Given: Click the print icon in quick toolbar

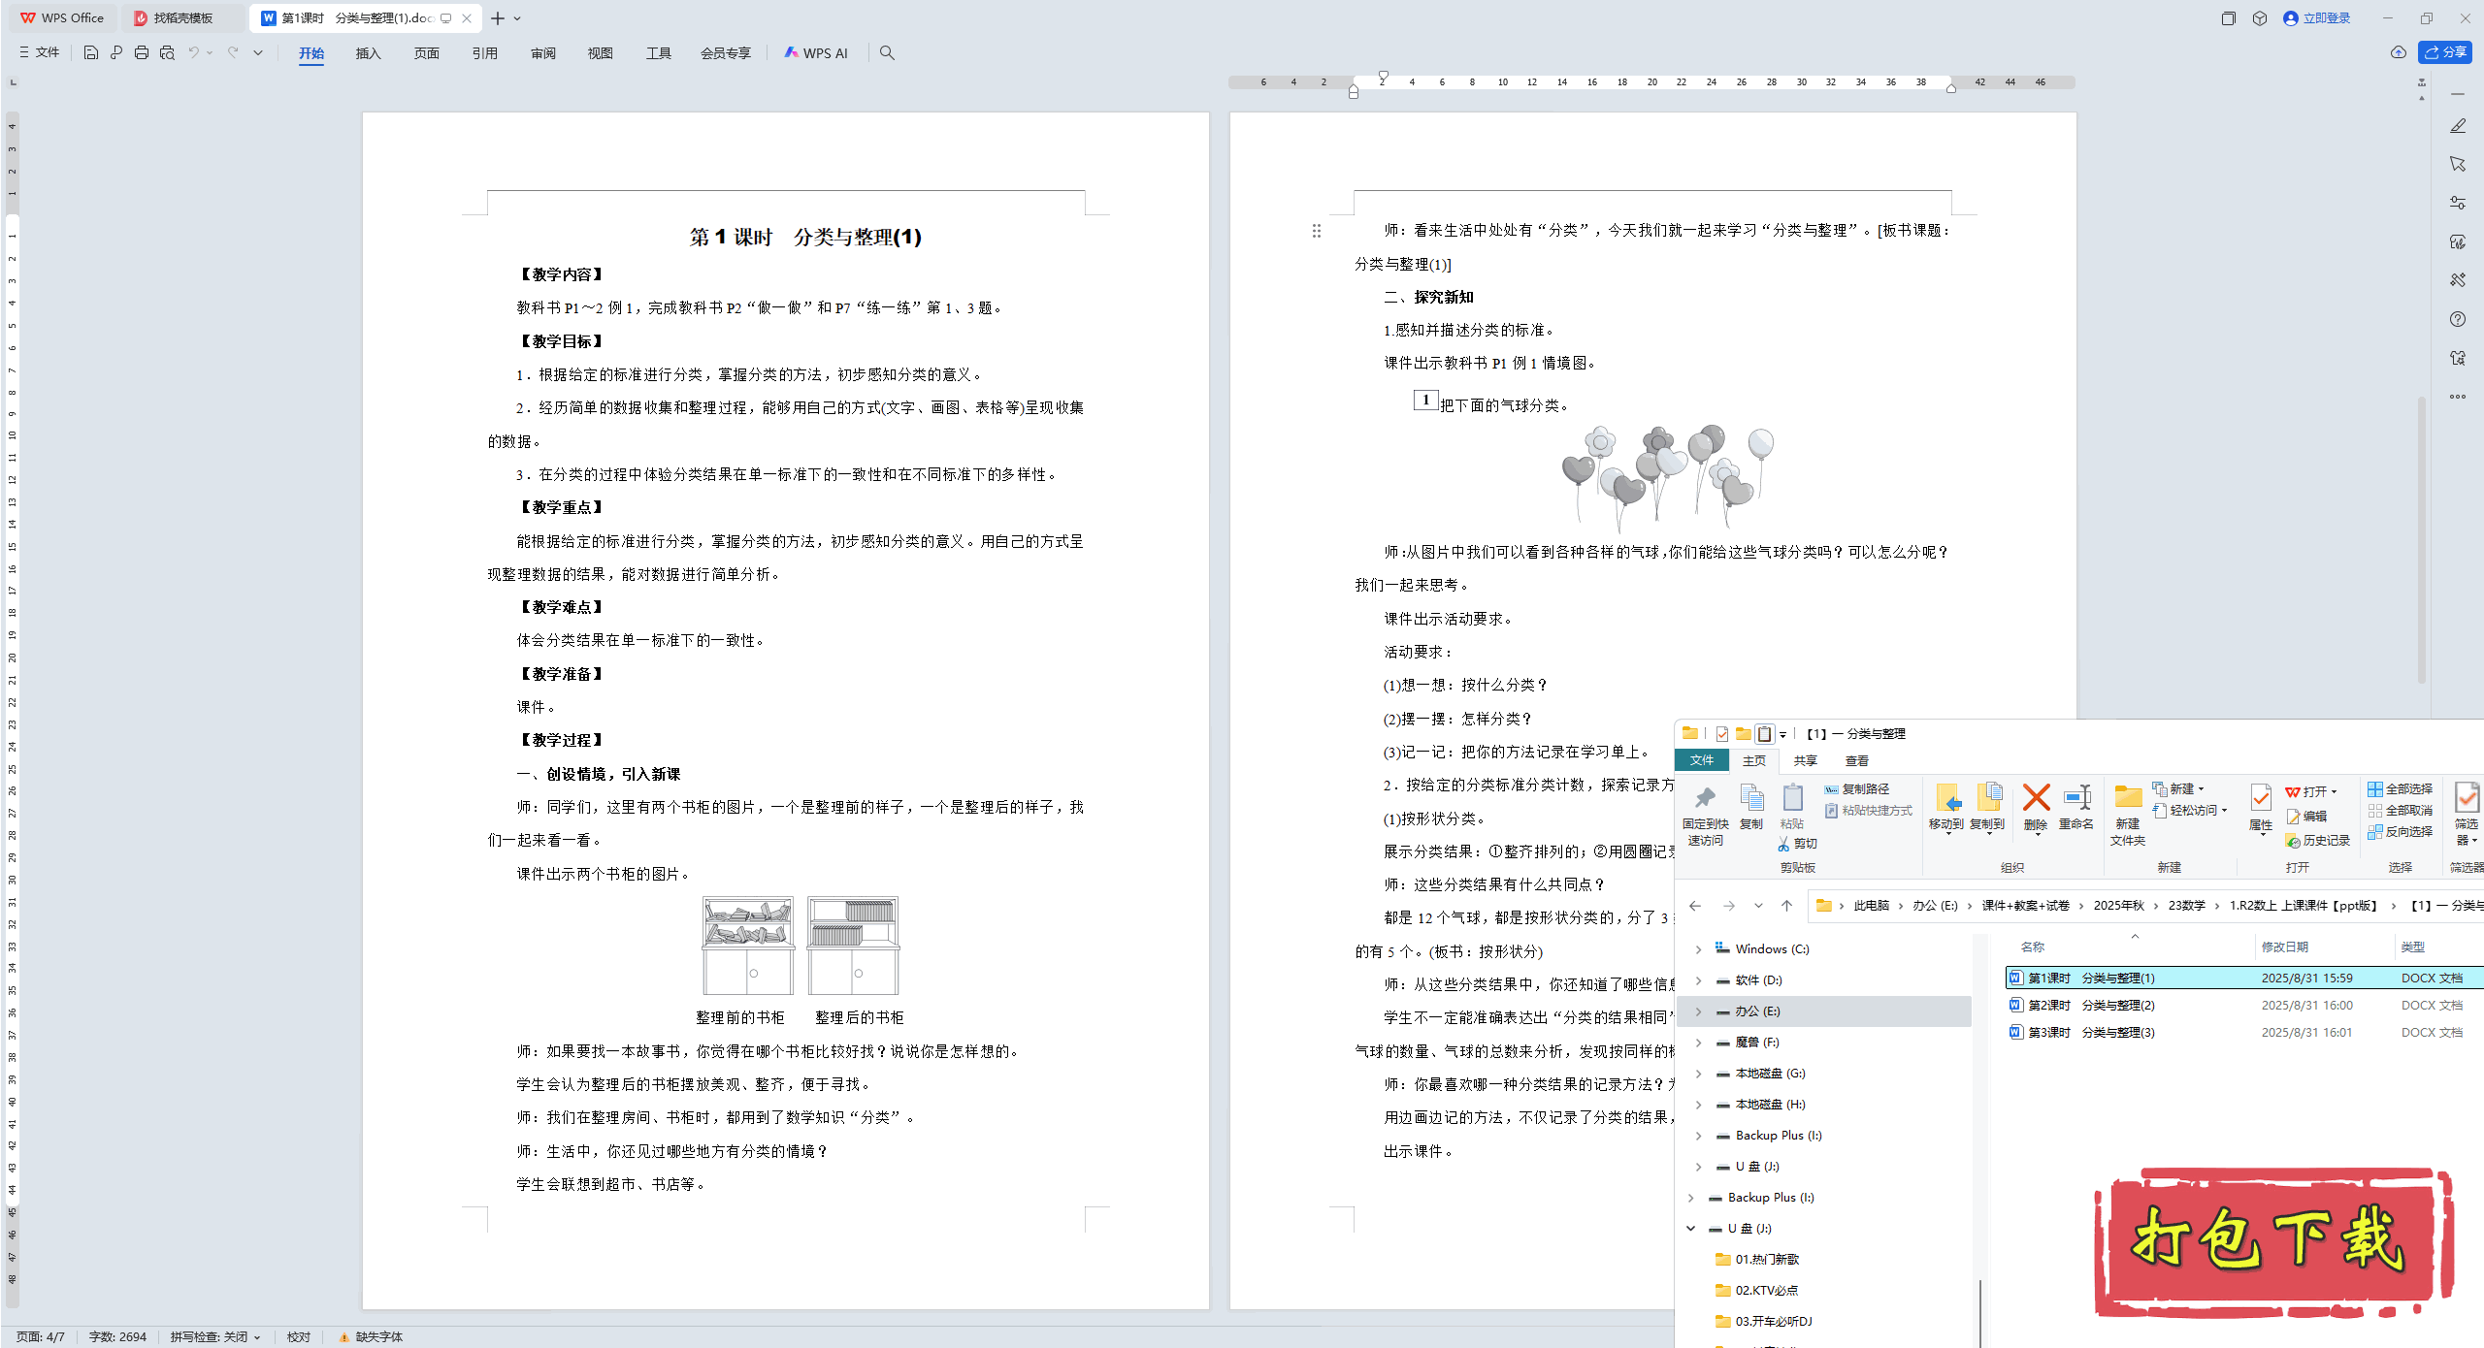Looking at the screenshot, I should tap(142, 52).
